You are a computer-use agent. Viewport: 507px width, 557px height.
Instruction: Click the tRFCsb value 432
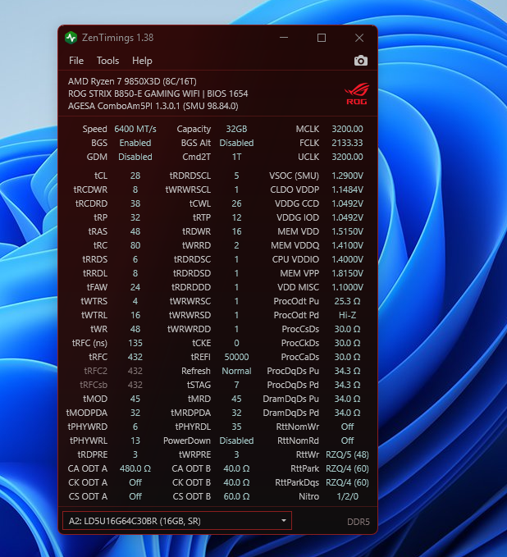coord(135,385)
